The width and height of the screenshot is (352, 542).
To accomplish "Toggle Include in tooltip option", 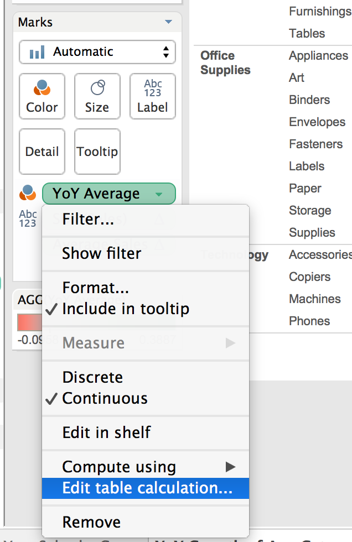I will click(126, 309).
